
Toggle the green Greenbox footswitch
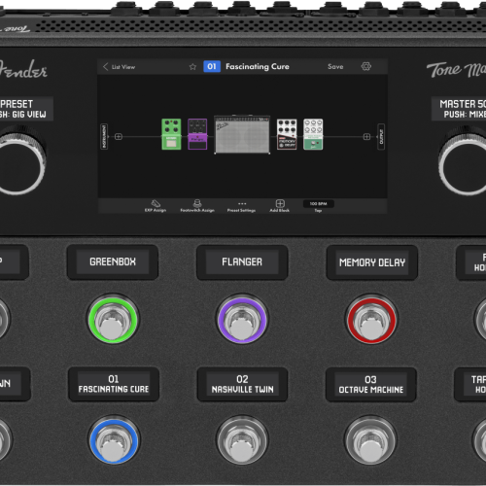coord(113,319)
